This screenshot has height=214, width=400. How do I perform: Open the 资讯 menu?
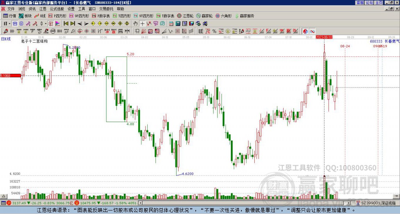32,9
